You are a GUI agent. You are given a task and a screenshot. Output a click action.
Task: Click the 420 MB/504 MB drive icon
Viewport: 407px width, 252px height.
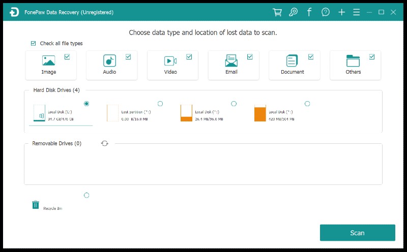(260, 113)
